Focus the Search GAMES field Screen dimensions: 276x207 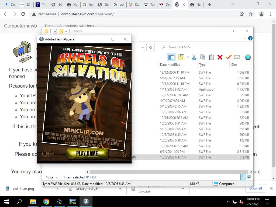click(x=204, y=47)
